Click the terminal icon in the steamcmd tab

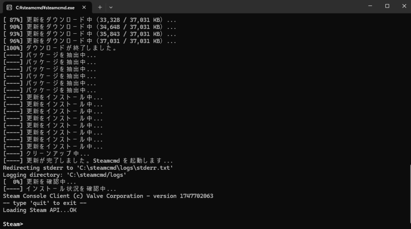(9, 8)
